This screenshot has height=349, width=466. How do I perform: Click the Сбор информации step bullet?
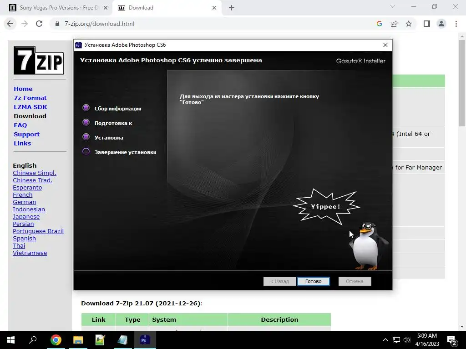click(x=86, y=108)
